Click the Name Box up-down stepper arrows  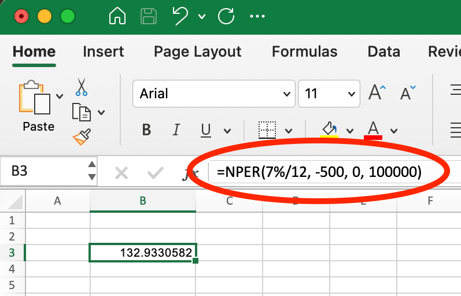[x=92, y=171]
